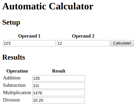Place cursor in field showing 1476
Viewport: 135px width, 106px height.
[x=59, y=93]
